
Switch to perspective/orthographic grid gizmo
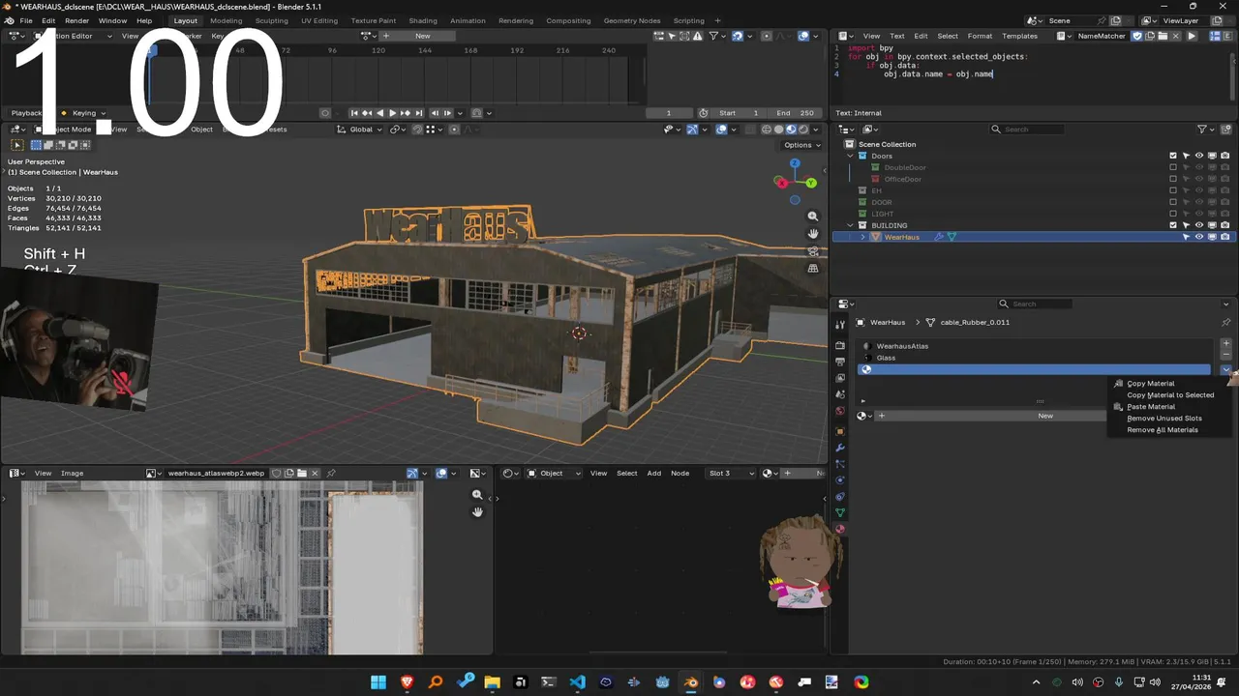click(x=813, y=269)
